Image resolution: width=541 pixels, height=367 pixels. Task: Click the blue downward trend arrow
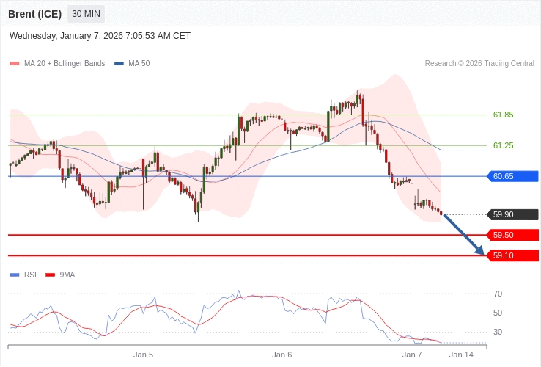(463, 235)
